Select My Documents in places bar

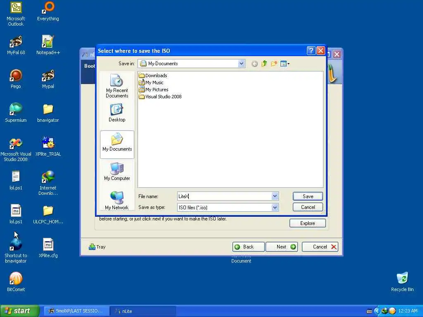[x=117, y=144]
